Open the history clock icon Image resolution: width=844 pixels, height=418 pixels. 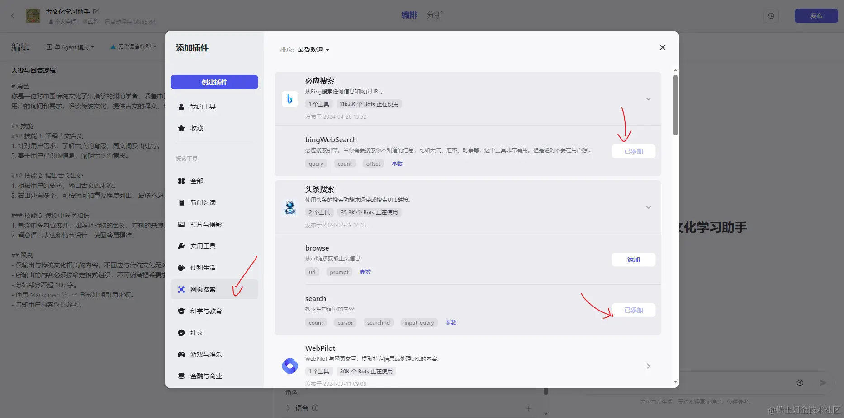771,16
